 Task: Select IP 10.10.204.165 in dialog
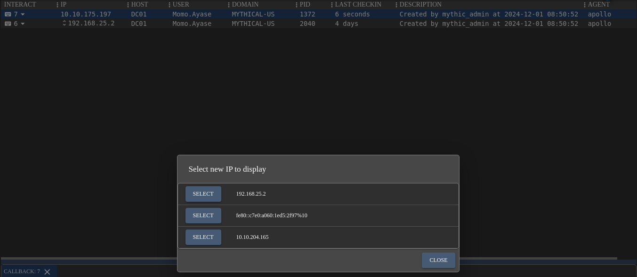[x=203, y=237]
